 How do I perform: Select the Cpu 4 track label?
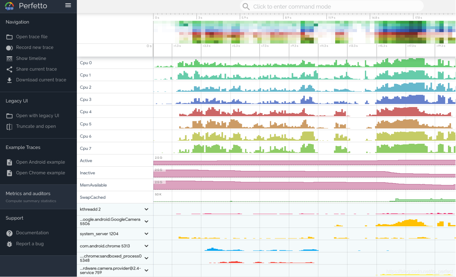click(x=86, y=112)
